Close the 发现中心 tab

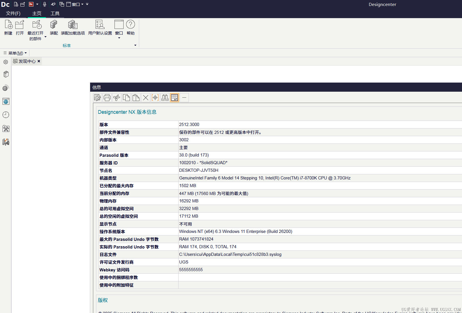pyautogui.click(x=39, y=61)
